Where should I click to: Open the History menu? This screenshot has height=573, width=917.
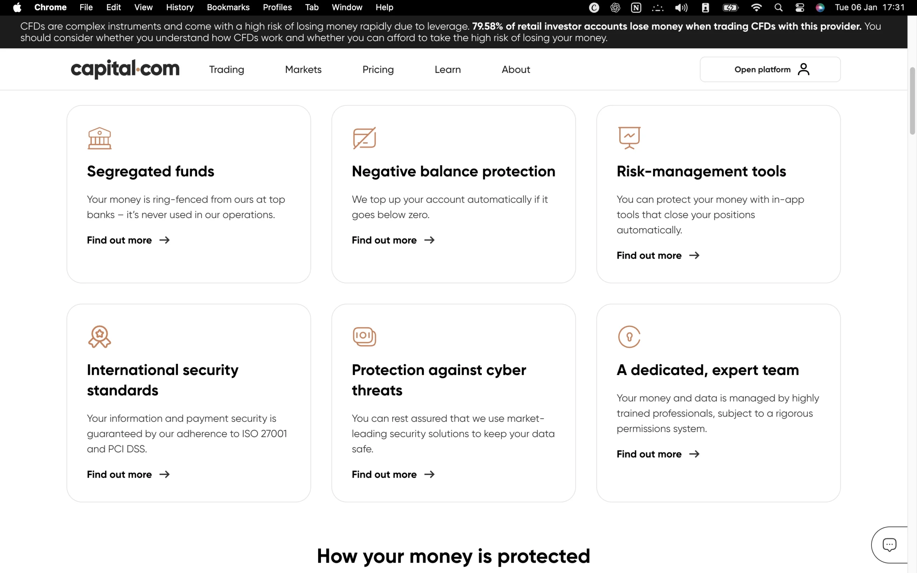pos(179,7)
